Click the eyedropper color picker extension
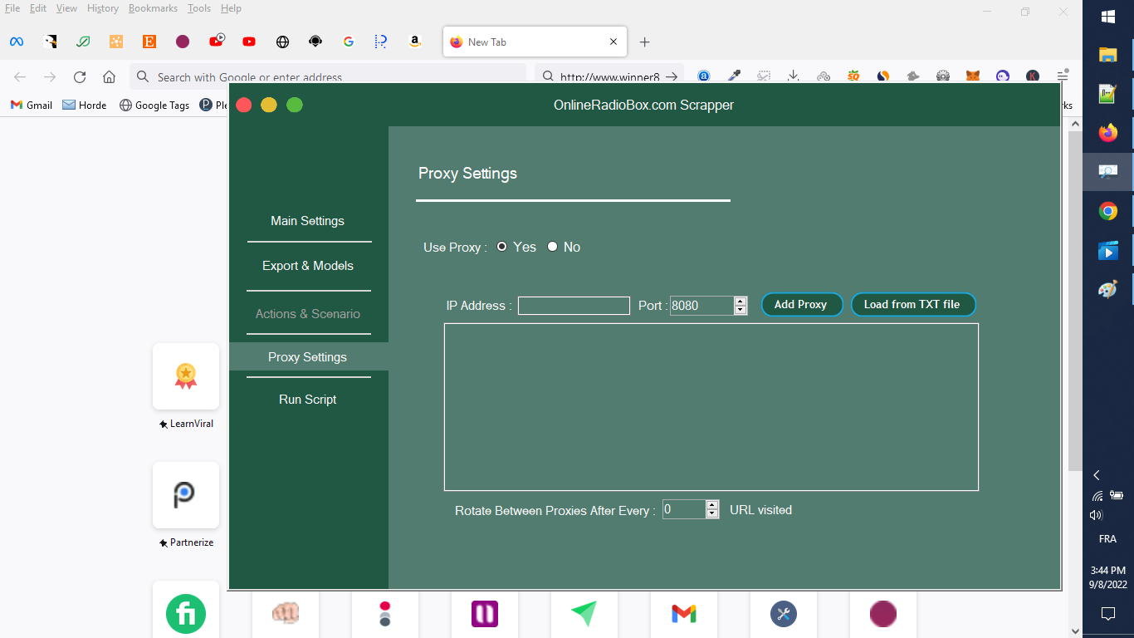Viewport: 1134px width, 638px height. click(734, 76)
